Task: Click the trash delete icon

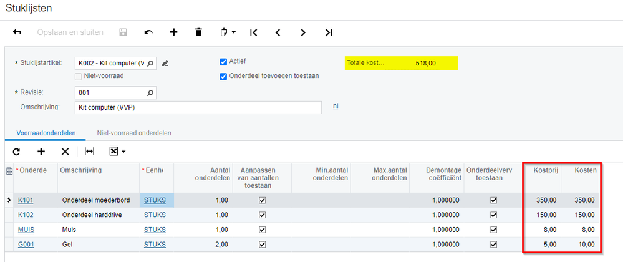Action: coord(198,32)
